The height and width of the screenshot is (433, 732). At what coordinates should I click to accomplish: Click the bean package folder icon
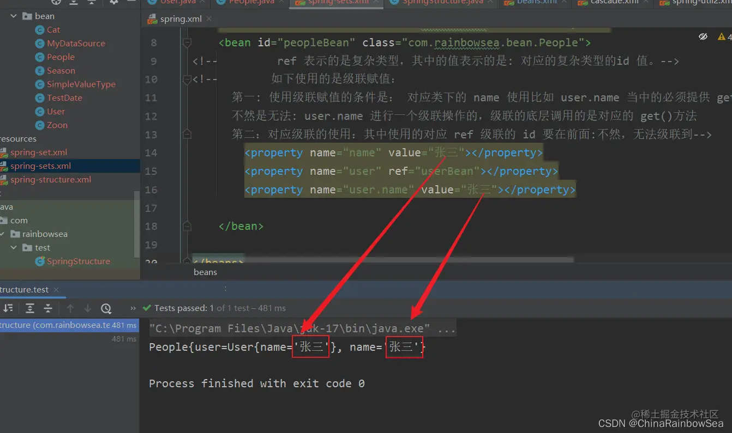click(x=27, y=16)
